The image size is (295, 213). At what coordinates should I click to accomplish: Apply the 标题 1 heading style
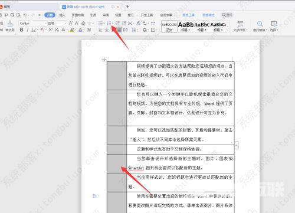pyautogui.click(x=185, y=27)
